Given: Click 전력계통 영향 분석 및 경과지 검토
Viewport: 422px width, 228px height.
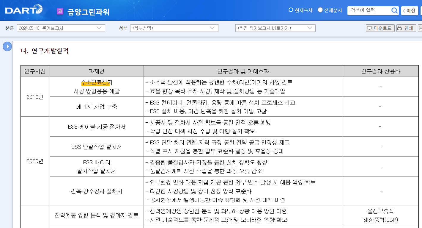Looking at the screenshot, I should click(97, 215).
